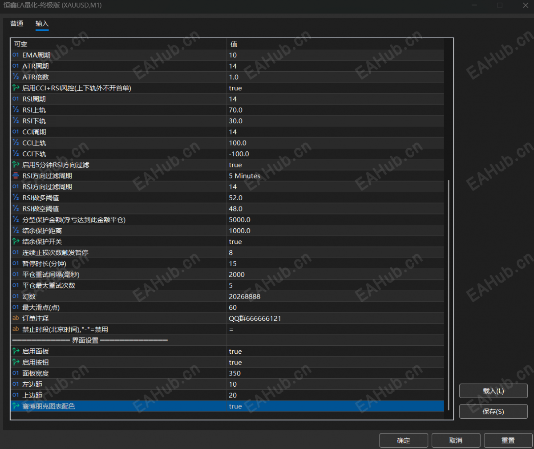Click the integer icon beside 面板宽度
This screenshot has width=534, height=449.
(16, 373)
